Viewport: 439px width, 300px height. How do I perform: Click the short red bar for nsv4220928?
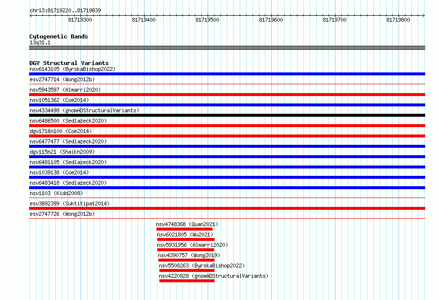click(x=187, y=281)
